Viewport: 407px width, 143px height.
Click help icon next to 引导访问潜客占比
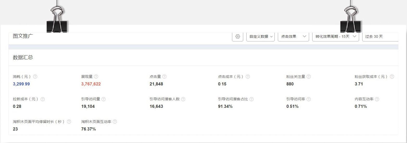251,99
